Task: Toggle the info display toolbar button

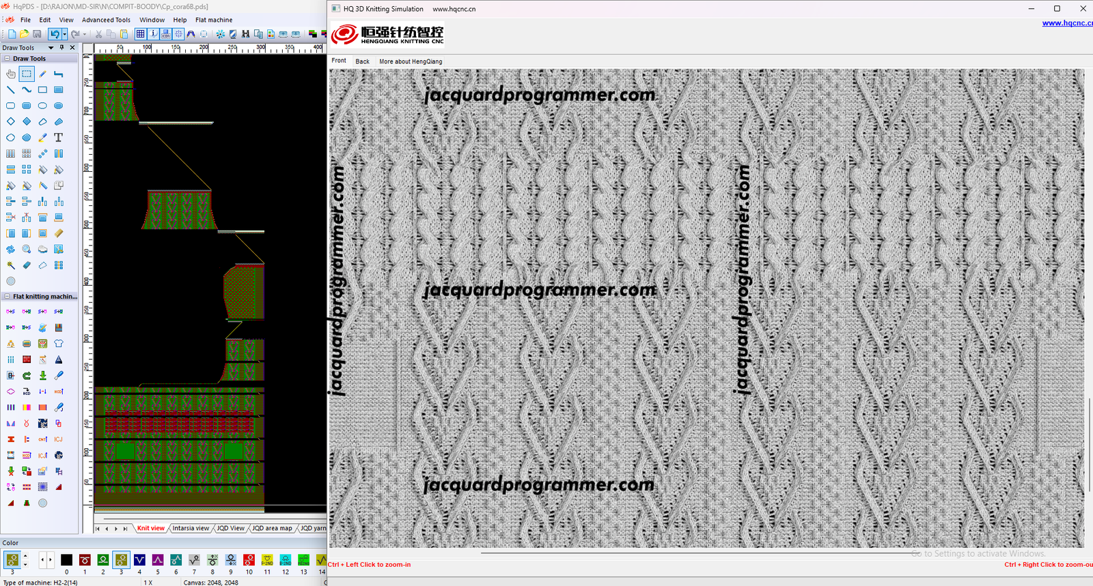Action: [153, 34]
